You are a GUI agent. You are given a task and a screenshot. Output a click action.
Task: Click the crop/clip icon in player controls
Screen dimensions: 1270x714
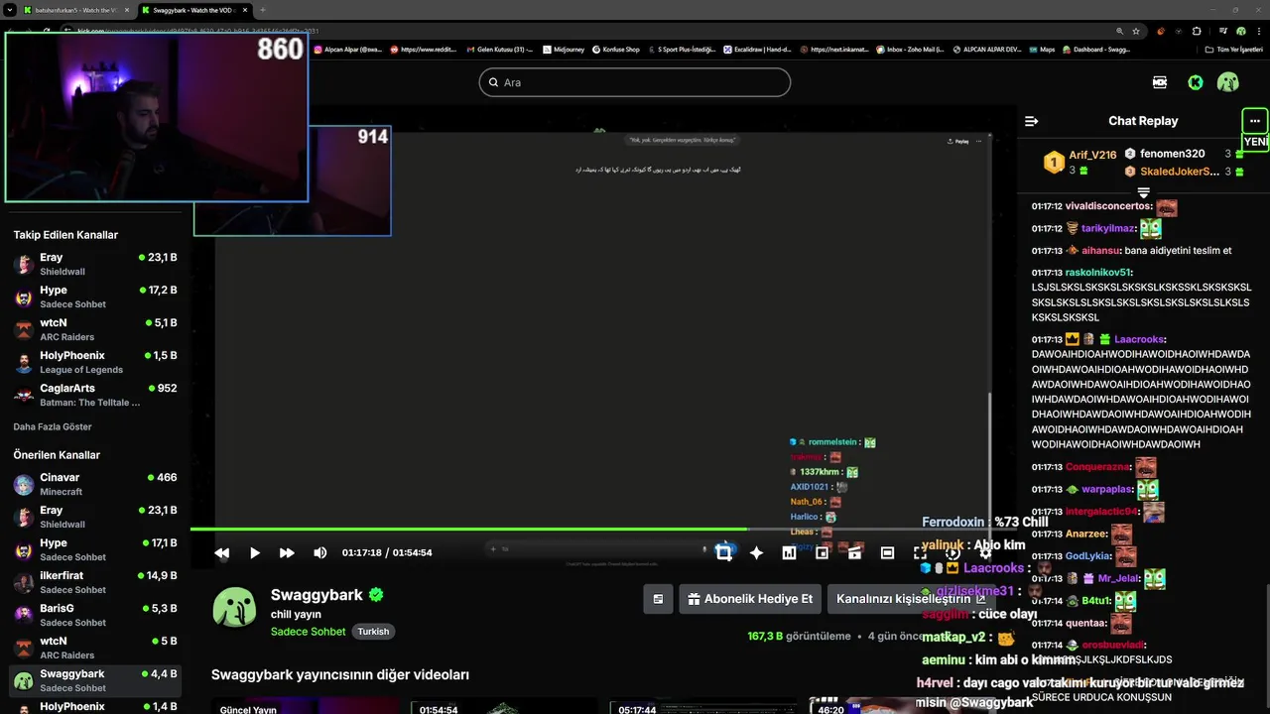point(724,552)
